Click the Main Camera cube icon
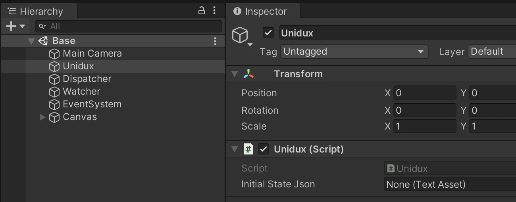 (x=54, y=53)
